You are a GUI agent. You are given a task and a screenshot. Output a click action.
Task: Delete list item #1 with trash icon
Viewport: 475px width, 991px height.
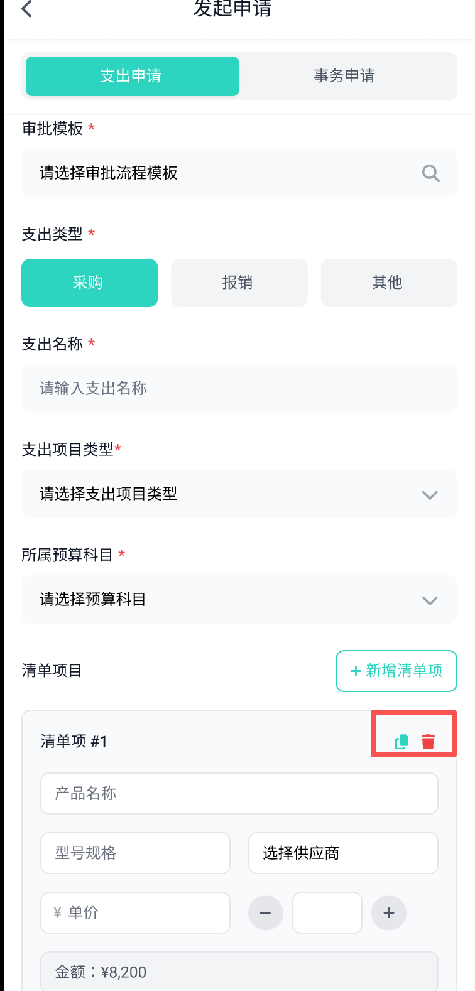tap(428, 742)
